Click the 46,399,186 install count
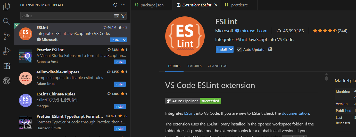 coord(293,31)
